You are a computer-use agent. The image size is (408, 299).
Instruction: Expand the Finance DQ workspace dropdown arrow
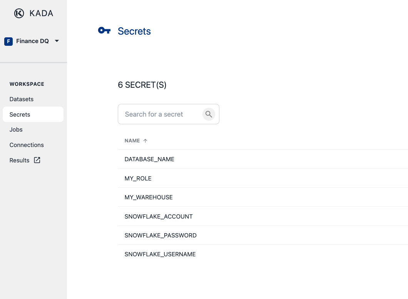57,41
